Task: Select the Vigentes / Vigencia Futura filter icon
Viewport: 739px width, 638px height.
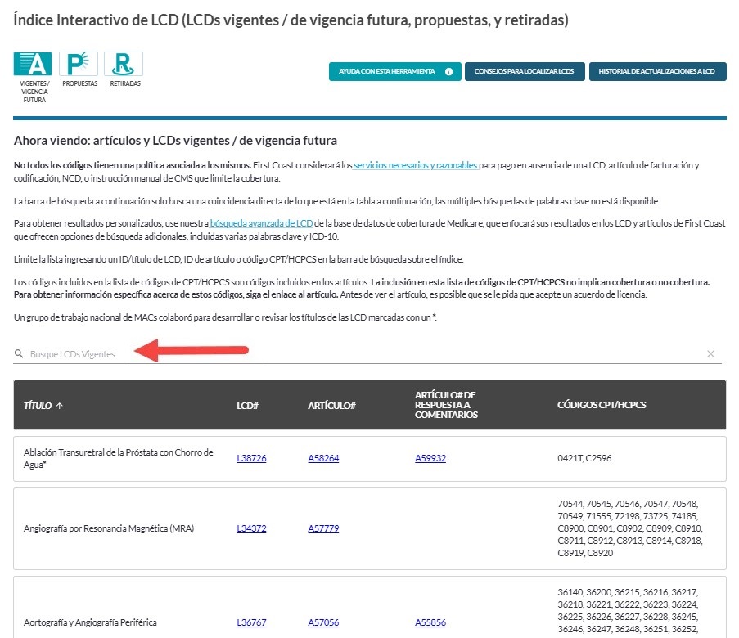Action: [x=31, y=62]
